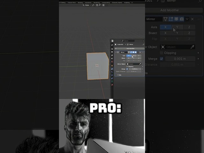
Task: Open the proportional falloff dropdown
Action: click(x=106, y=5)
